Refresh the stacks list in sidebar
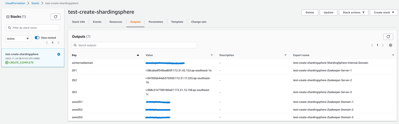The image size is (399, 124). point(55,17)
